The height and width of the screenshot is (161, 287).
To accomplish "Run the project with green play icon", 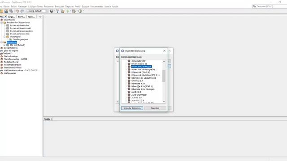I will [68, 11].
